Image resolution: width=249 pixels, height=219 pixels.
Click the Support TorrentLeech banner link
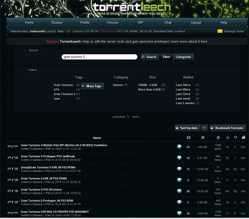127,41
